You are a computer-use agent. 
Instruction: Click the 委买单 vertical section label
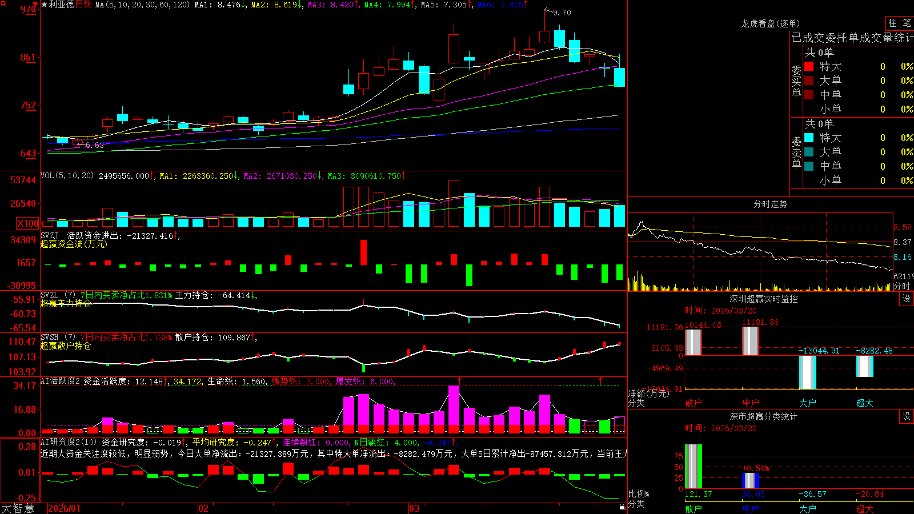click(x=796, y=81)
